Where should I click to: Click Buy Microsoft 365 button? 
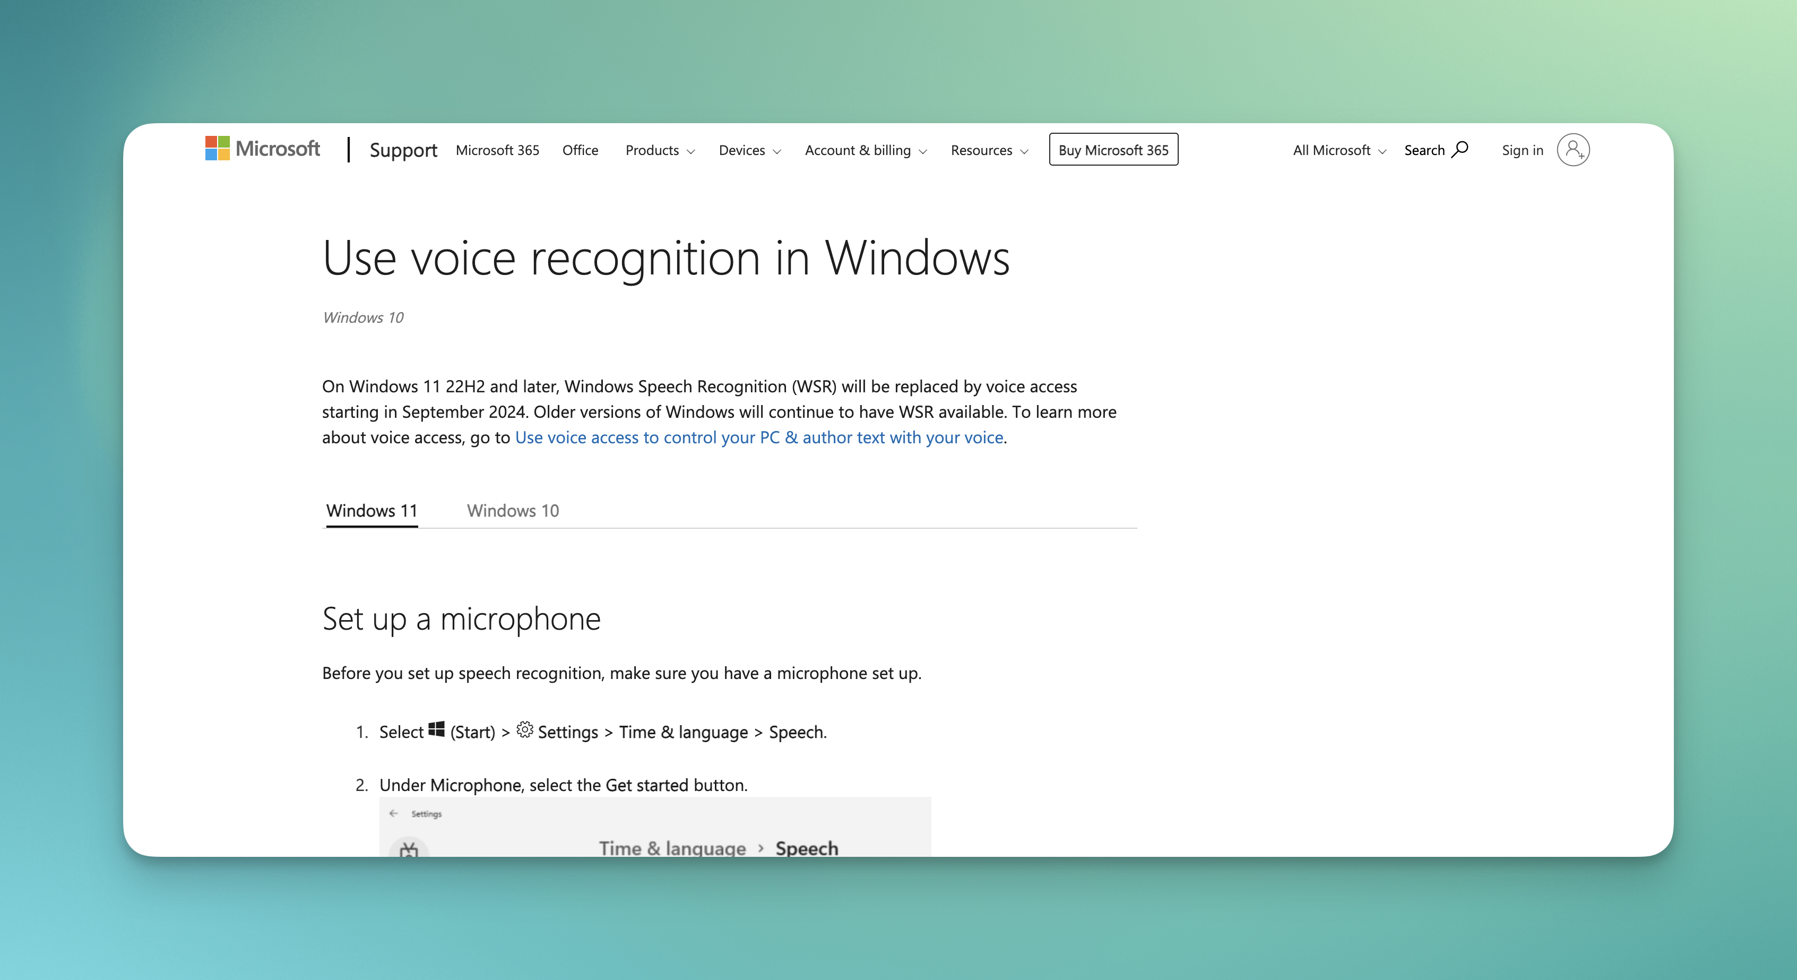click(1113, 149)
